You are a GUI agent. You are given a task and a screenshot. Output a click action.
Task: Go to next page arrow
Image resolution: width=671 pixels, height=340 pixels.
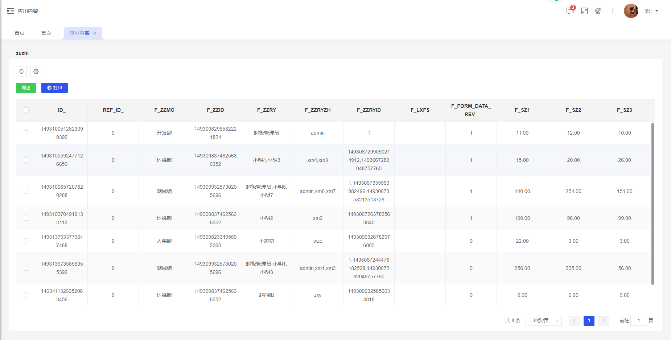coord(603,321)
